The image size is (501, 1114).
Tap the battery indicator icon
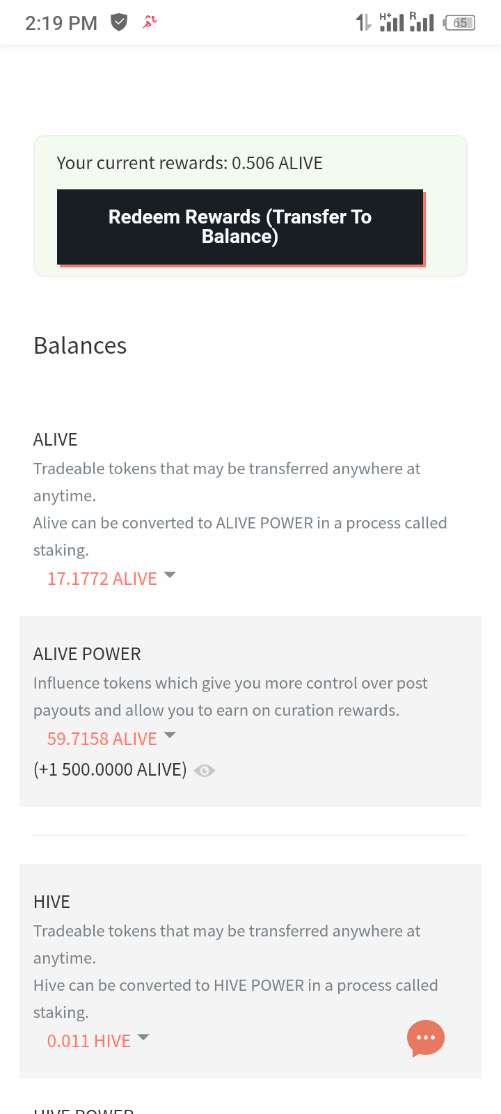tap(459, 23)
